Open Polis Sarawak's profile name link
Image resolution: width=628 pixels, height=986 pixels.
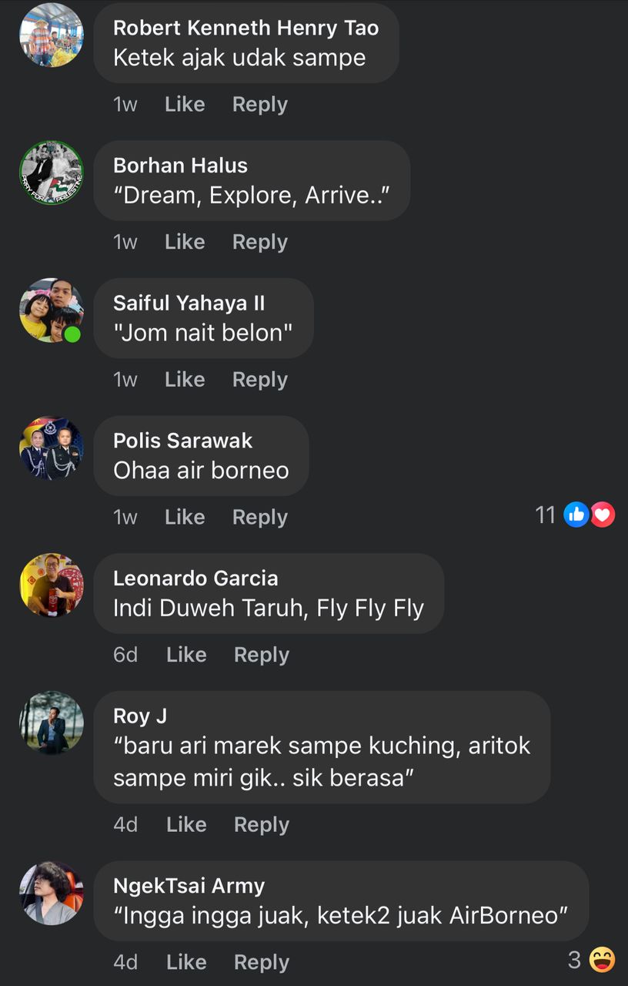click(x=183, y=441)
